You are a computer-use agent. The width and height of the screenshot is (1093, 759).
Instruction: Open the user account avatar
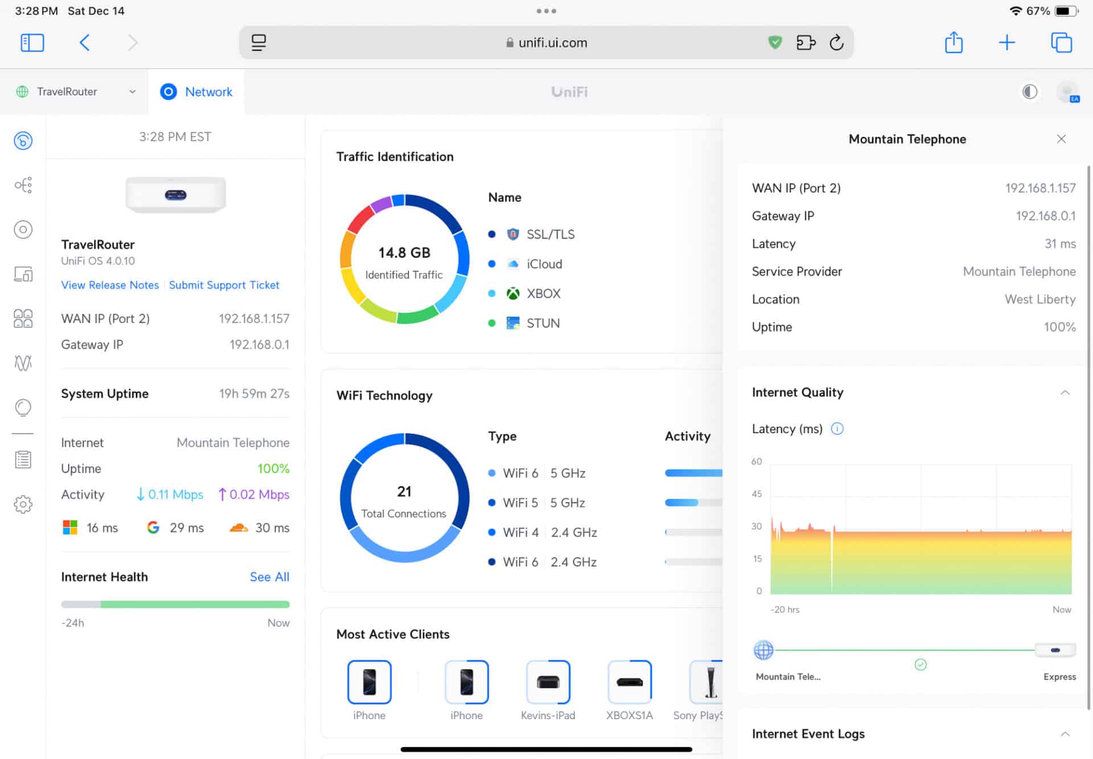click(x=1067, y=92)
